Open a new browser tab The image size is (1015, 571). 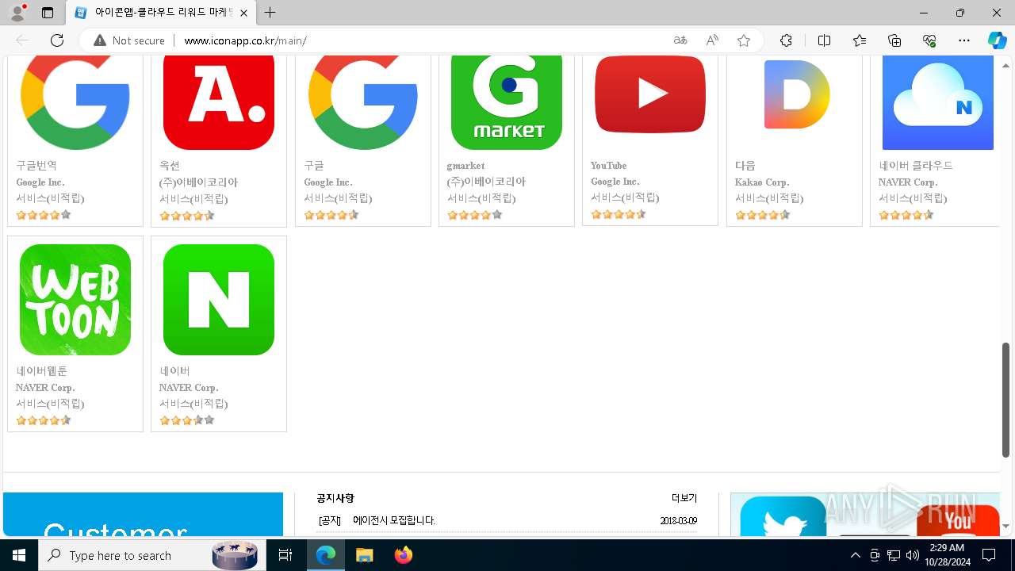pyautogui.click(x=270, y=13)
